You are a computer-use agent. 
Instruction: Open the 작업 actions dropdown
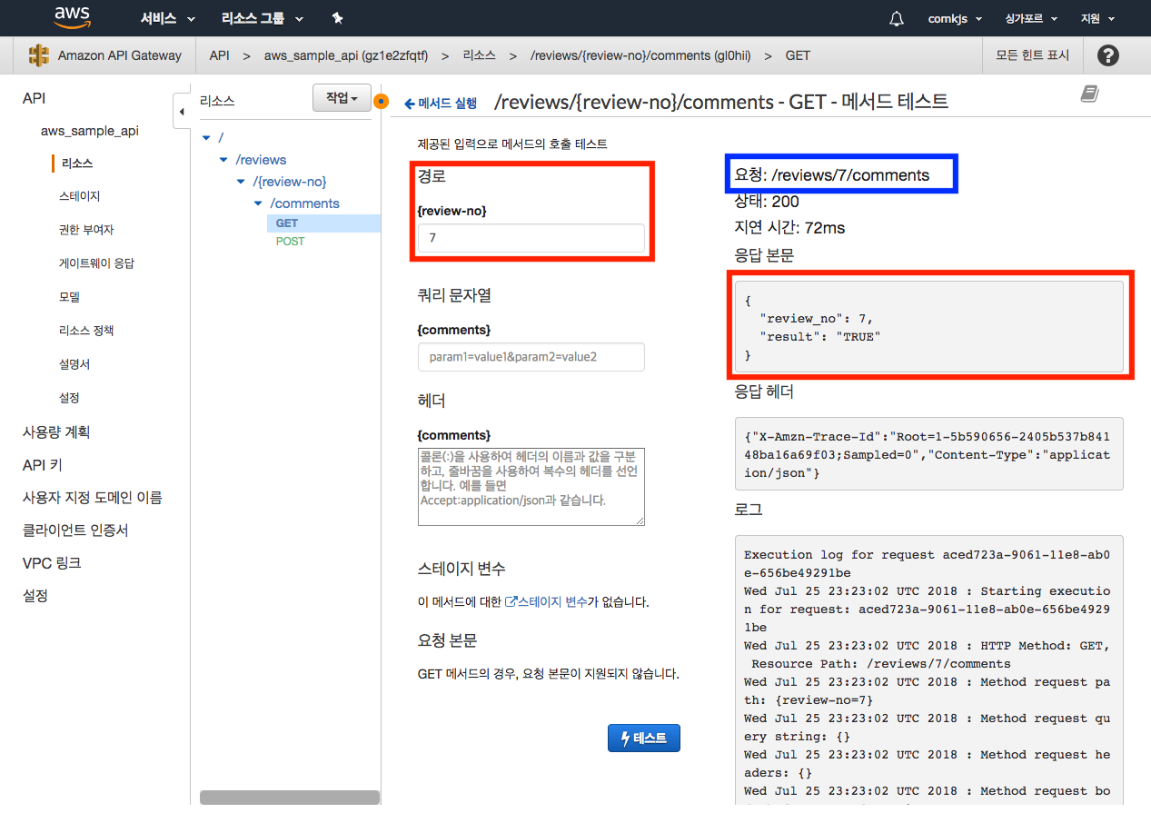tap(342, 98)
